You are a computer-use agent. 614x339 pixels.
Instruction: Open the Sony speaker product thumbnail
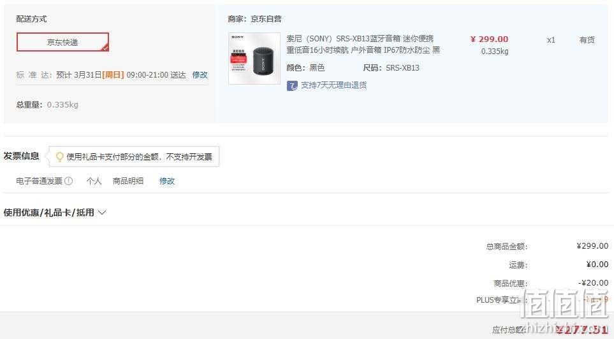tap(254, 58)
